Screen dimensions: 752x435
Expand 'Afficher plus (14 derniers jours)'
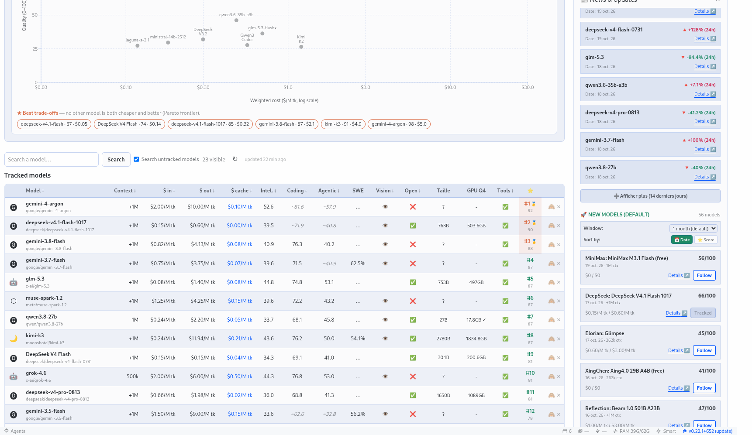pyautogui.click(x=650, y=196)
